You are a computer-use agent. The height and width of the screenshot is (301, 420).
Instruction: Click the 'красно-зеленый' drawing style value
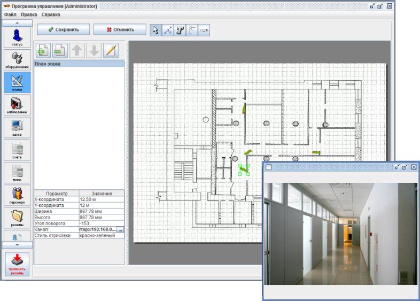pyautogui.click(x=101, y=235)
